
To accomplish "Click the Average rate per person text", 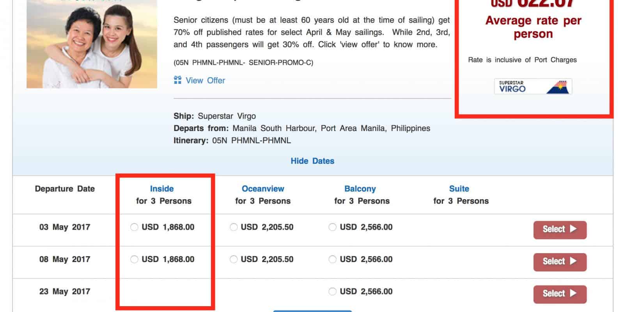I will 533,27.
